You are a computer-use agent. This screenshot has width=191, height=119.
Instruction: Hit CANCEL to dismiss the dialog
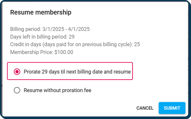[x=145, y=108]
